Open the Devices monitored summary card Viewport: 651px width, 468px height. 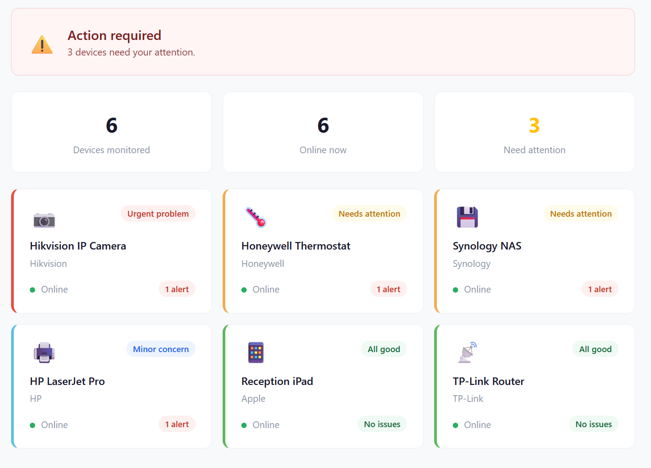coord(111,132)
